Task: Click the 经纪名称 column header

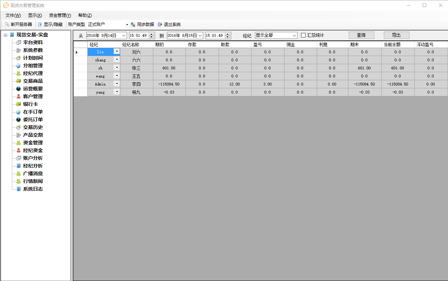Action: tap(136, 44)
